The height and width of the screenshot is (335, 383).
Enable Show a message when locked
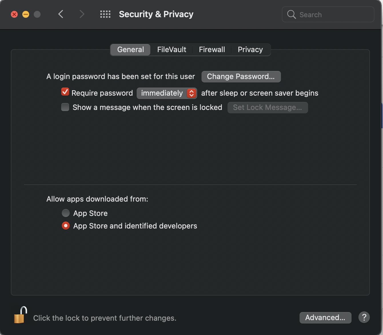tap(65, 107)
